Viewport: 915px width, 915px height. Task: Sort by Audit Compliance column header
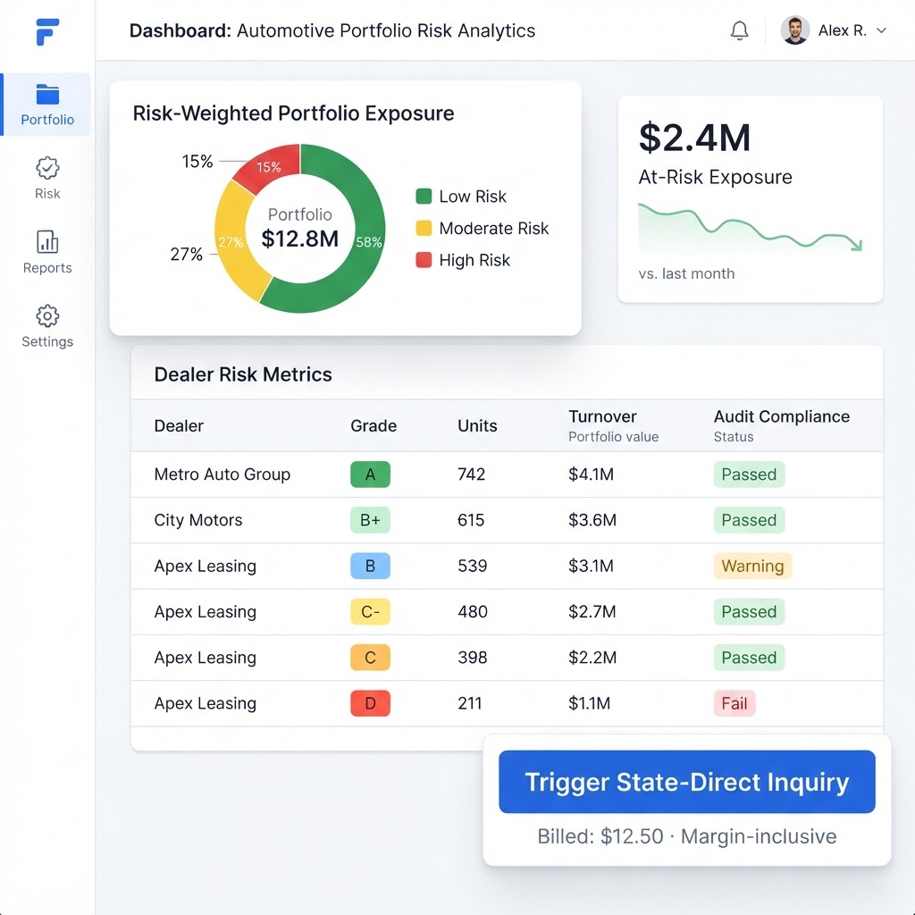point(781,416)
